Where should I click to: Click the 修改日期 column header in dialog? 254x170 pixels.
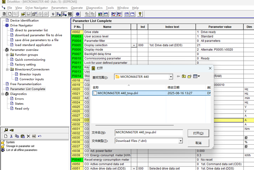tap(186, 87)
